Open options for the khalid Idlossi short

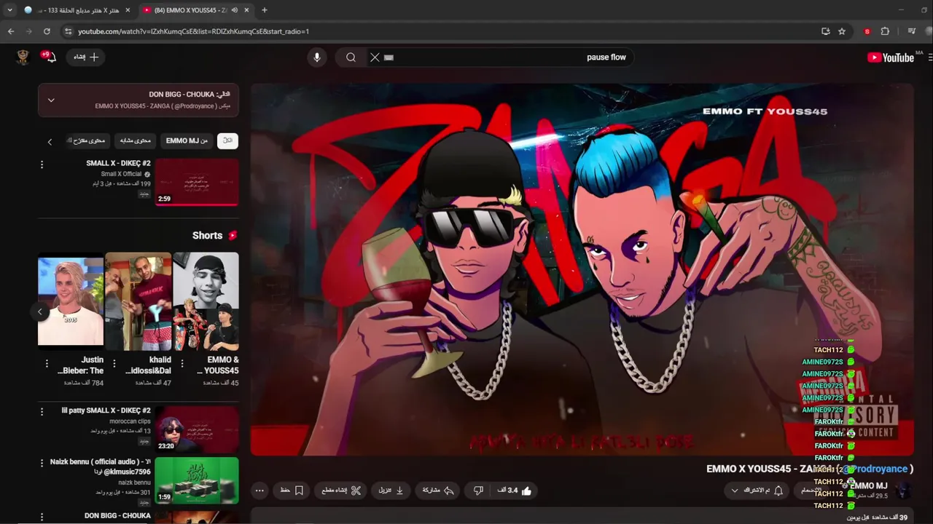[114, 363]
